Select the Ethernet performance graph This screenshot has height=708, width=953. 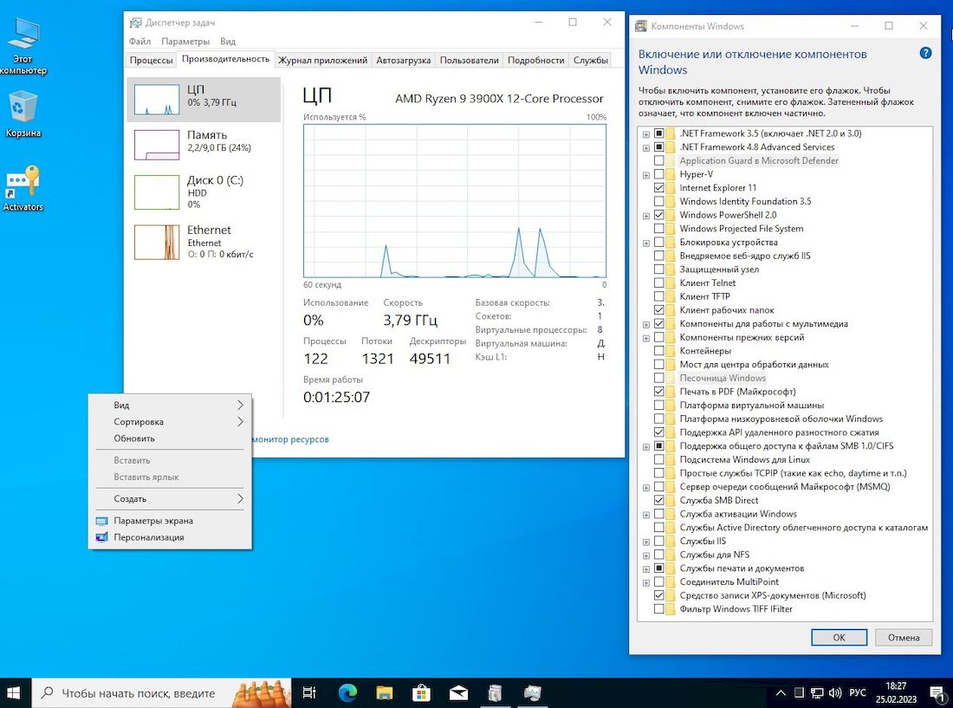(156, 242)
